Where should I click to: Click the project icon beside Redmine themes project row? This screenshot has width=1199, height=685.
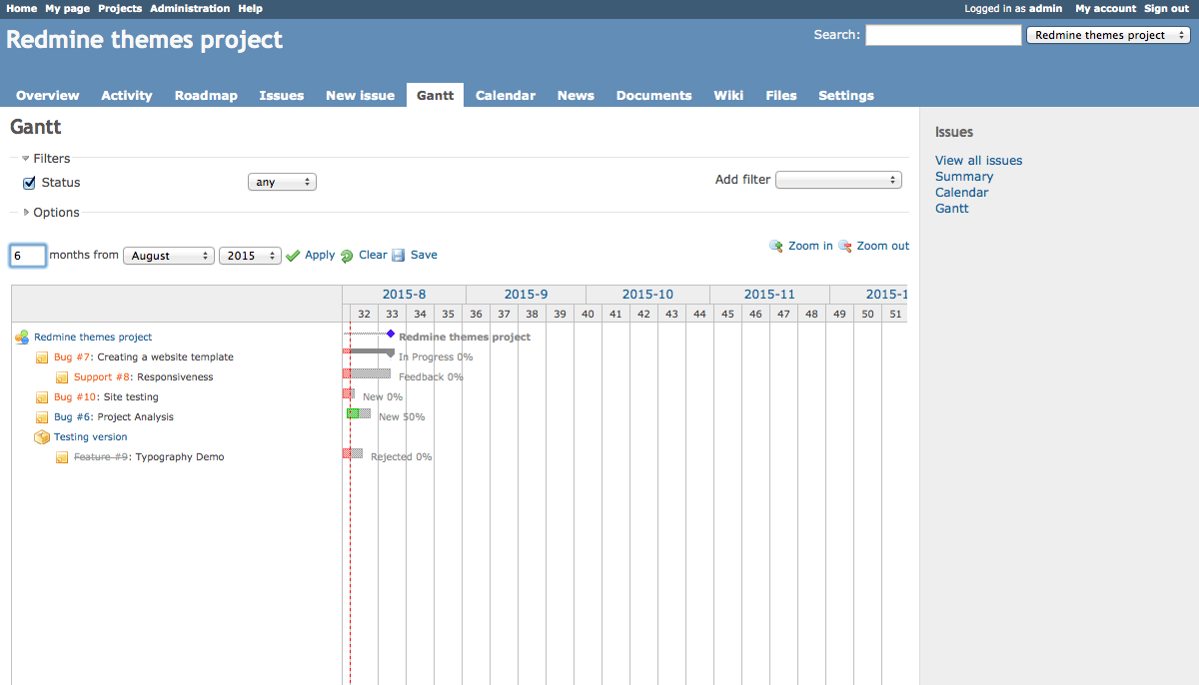point(22,338)
